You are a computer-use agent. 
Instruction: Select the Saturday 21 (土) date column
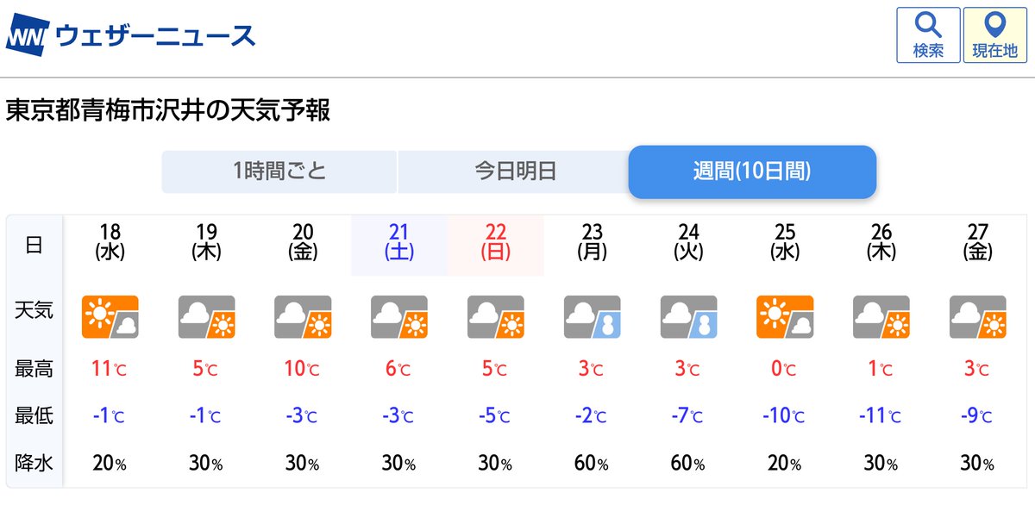pos(399,245)
